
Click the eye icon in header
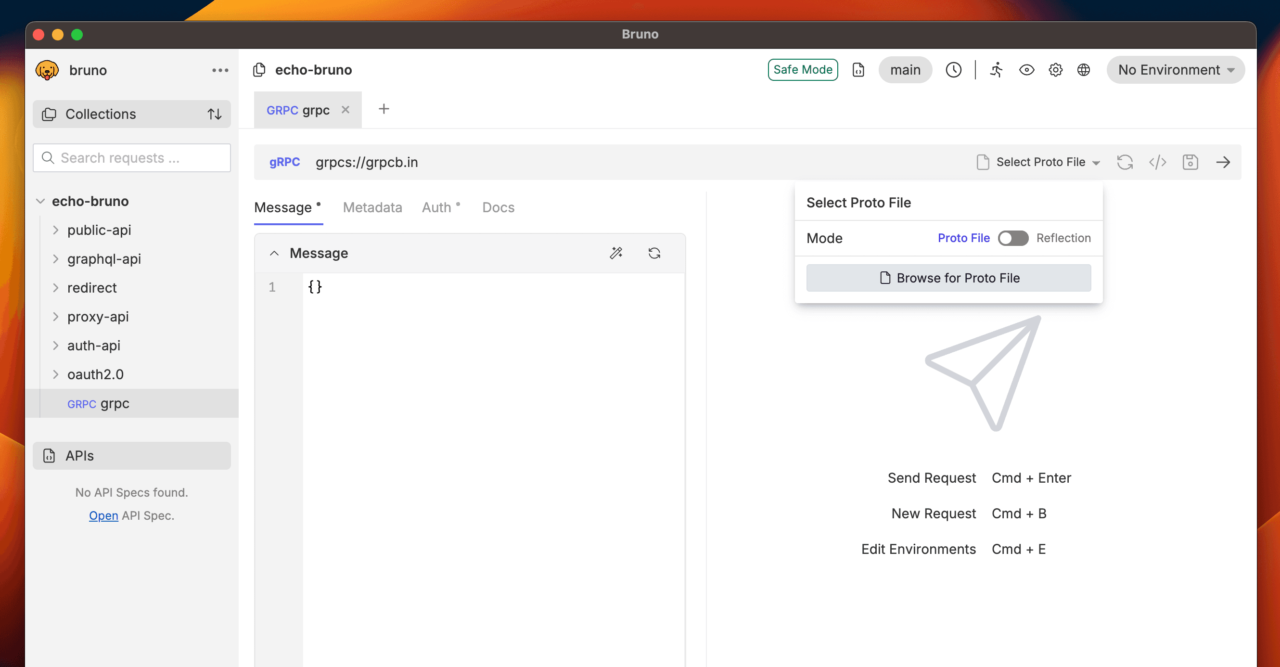point(1026,70)
